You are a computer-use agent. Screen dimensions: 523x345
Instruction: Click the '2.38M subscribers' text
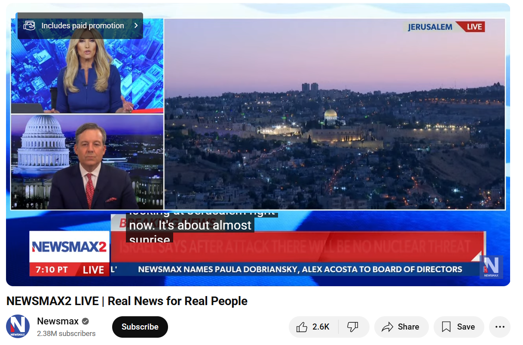[x=66, y=333]
